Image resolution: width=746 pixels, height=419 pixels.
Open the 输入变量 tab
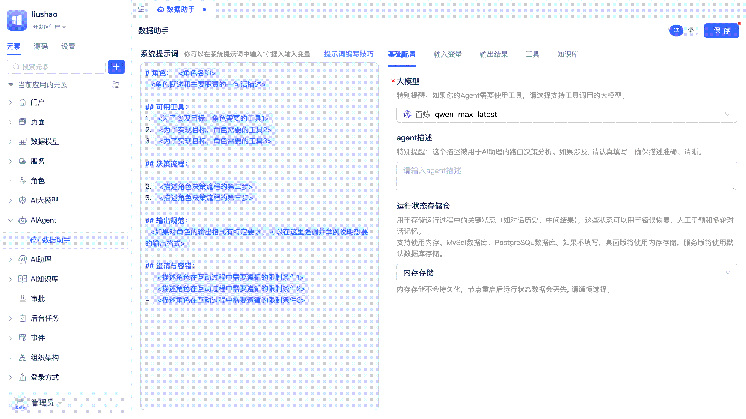pos(448,54)
